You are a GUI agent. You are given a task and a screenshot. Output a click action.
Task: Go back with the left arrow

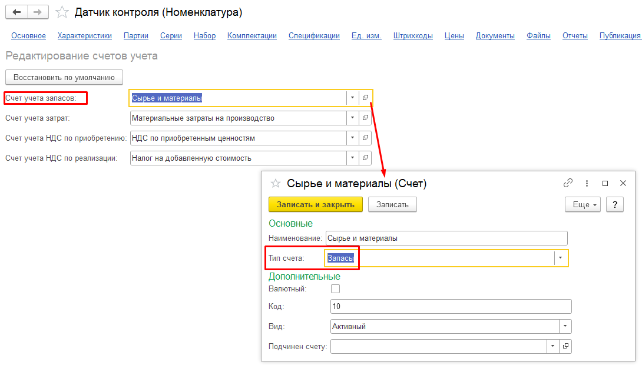(16, 12)
